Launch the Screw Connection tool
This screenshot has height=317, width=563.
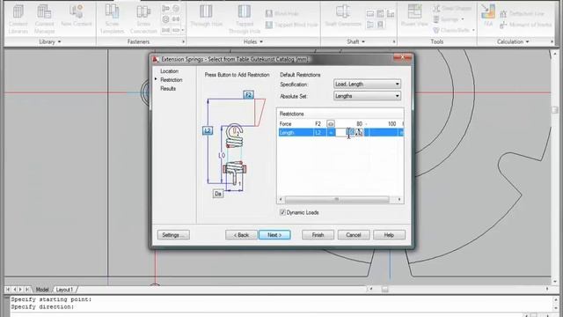(143, 19)
